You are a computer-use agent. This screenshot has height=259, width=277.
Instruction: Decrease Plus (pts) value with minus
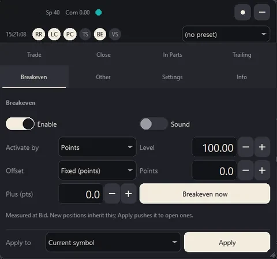(x=112, y=194)
